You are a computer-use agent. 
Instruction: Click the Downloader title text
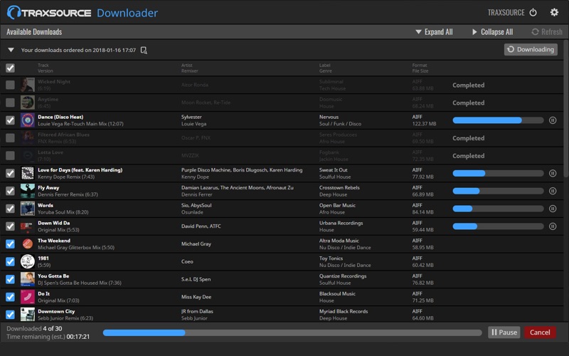coord(127,13)
